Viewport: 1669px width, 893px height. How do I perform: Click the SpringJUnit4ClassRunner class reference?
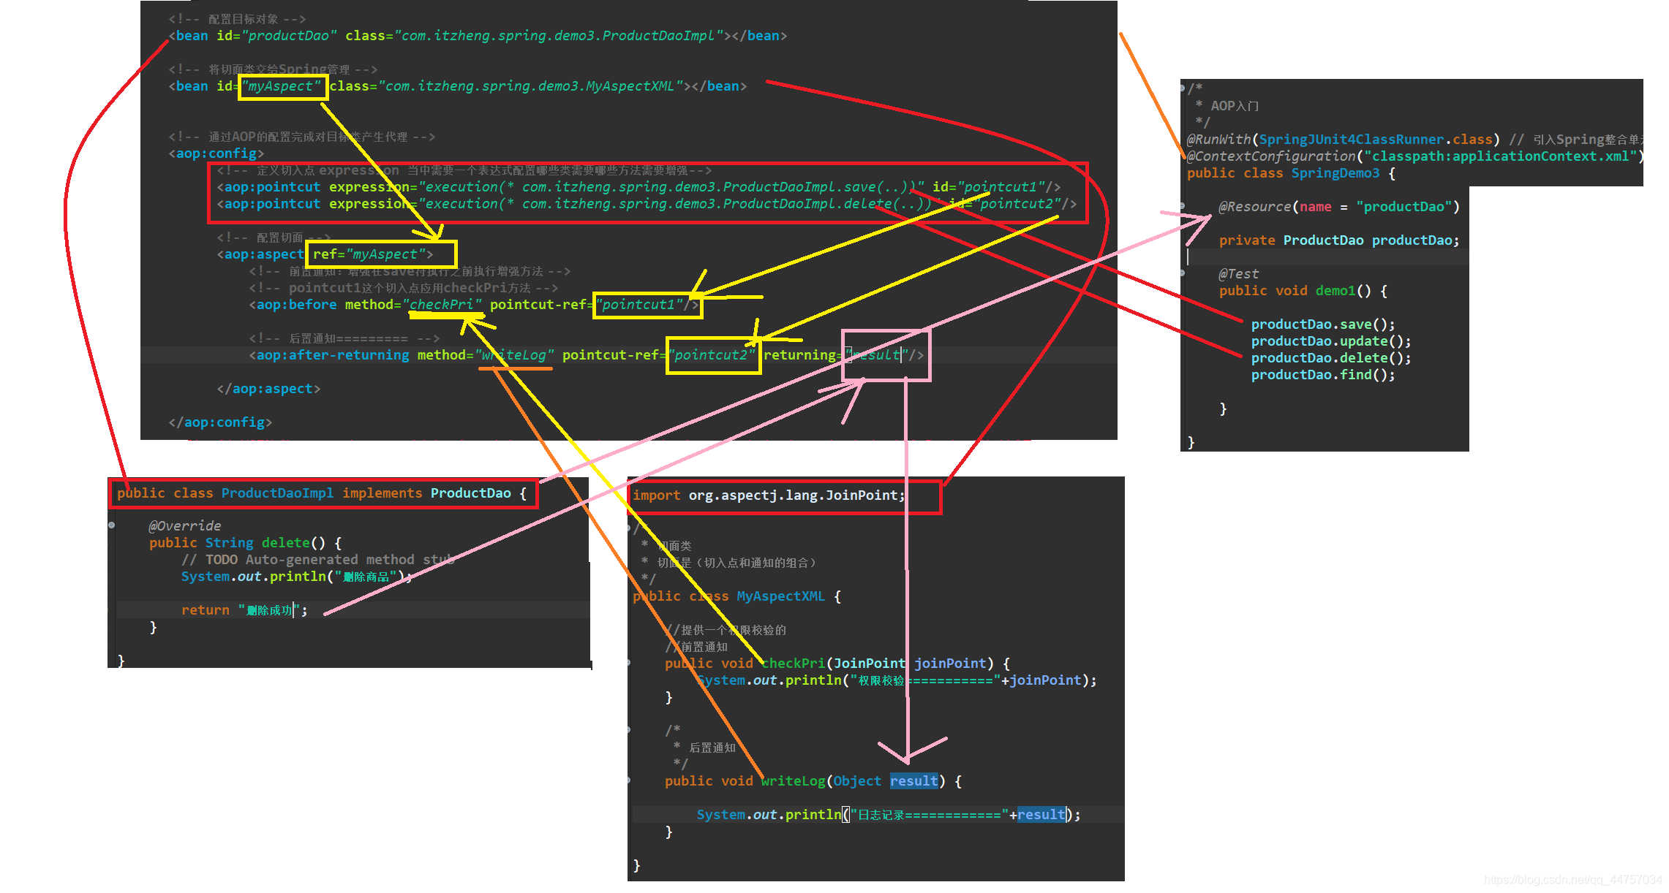coord(1351,140)
